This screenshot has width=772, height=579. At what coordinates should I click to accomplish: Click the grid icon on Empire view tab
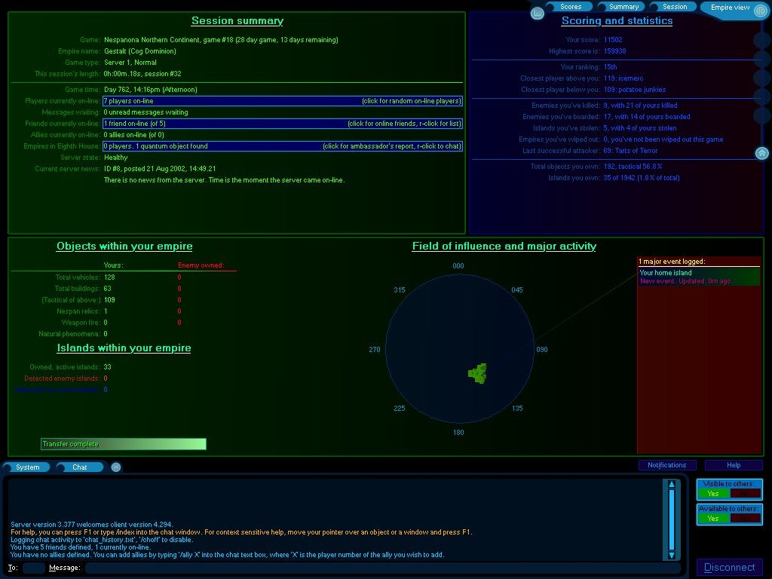click(x=761, y=8)
